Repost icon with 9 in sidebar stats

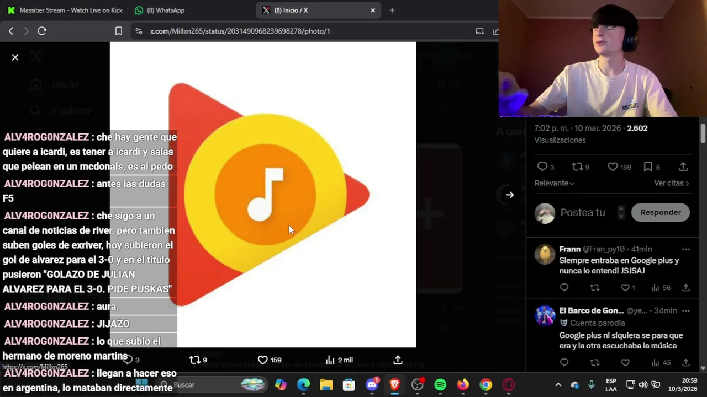click(x=581, y=167)
